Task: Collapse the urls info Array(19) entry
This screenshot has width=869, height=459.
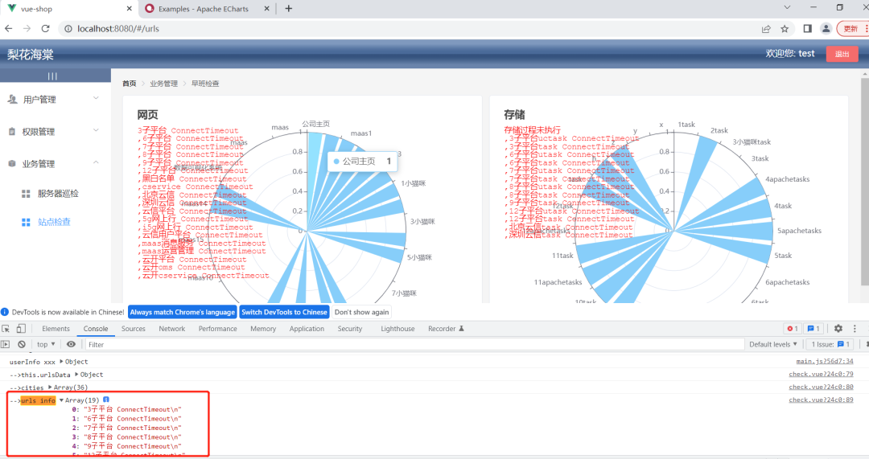Action: click(61, 400)
